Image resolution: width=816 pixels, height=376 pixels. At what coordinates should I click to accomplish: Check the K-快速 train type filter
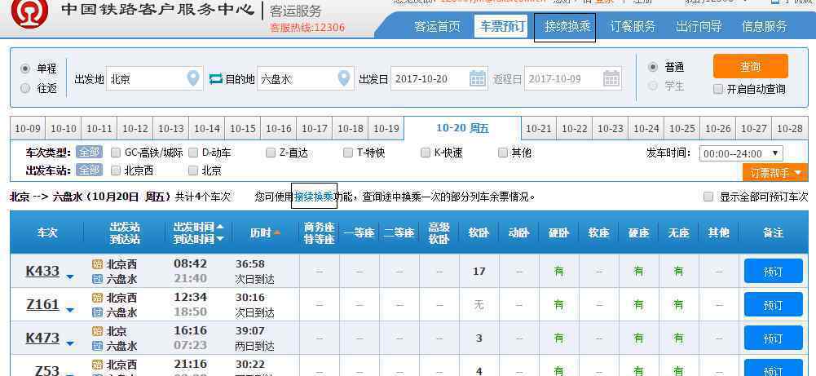point(426,153)
